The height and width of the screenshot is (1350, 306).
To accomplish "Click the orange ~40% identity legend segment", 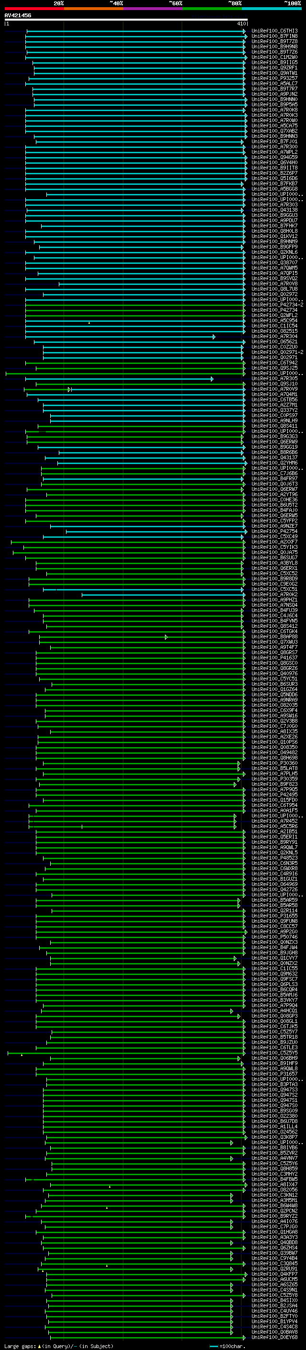I will (x=94, y=9).
